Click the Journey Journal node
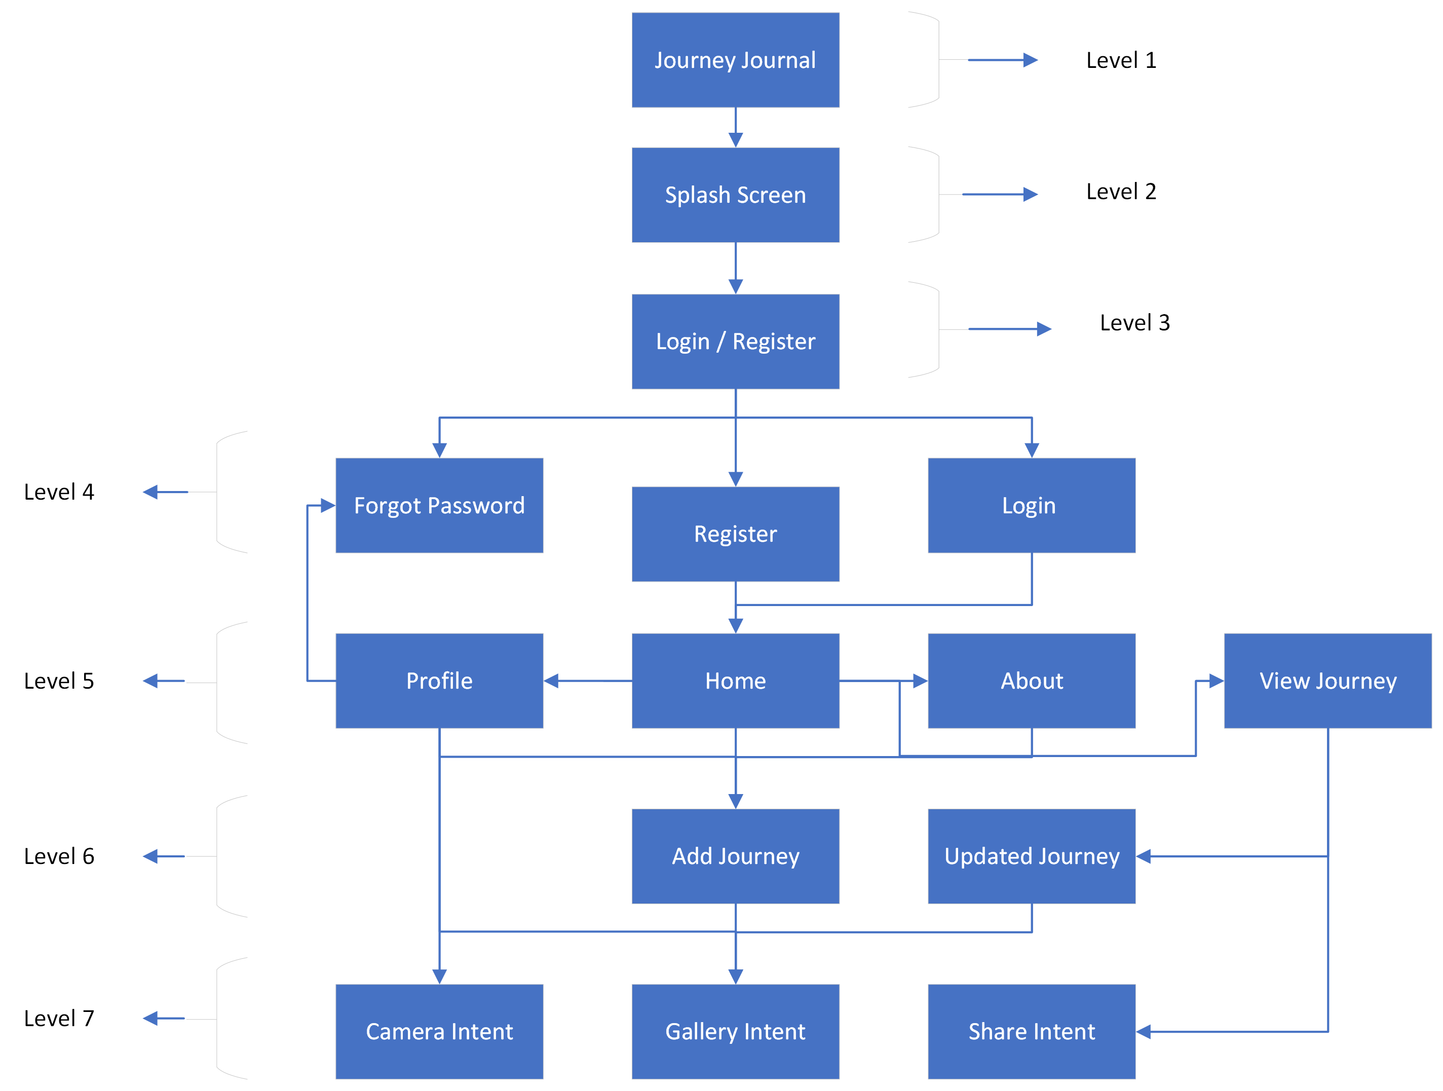 point(721,63)
